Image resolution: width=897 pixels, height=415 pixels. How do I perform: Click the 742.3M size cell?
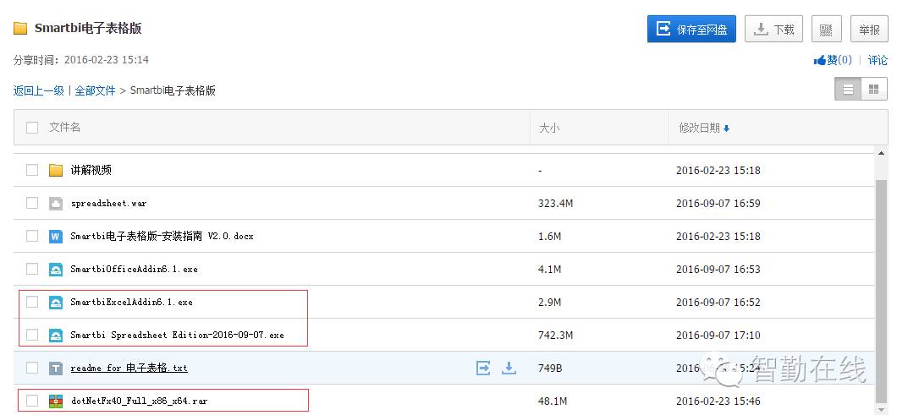point(555,335)
